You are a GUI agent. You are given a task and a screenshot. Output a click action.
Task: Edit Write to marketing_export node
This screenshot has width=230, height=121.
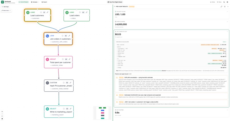[70, 109]
